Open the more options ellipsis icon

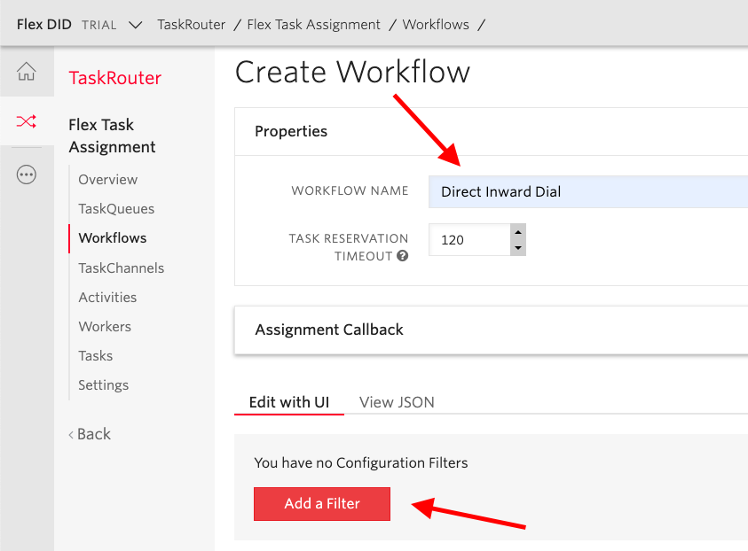pos(27,175)
